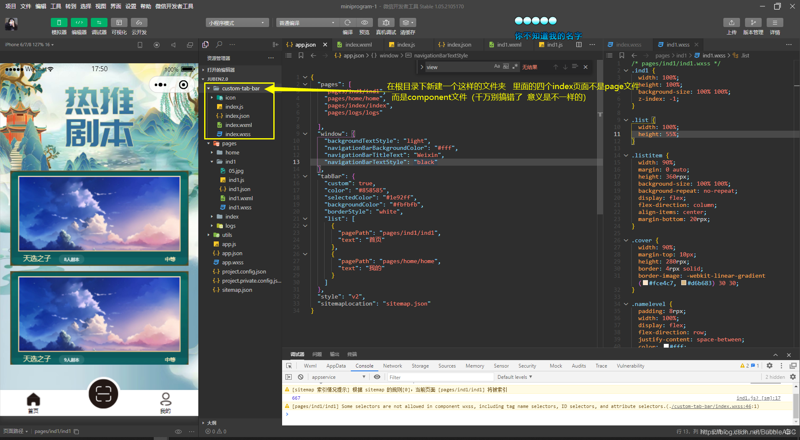Switch to the Network tab

(392, 366)
